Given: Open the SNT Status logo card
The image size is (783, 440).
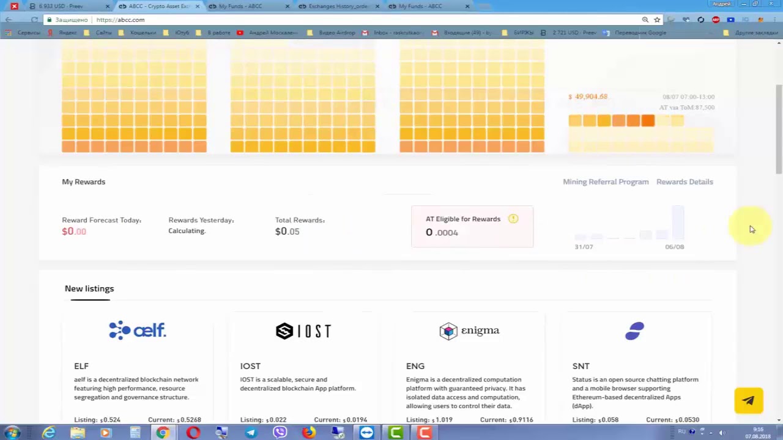Looking at the screenshot, I should 635,331.
